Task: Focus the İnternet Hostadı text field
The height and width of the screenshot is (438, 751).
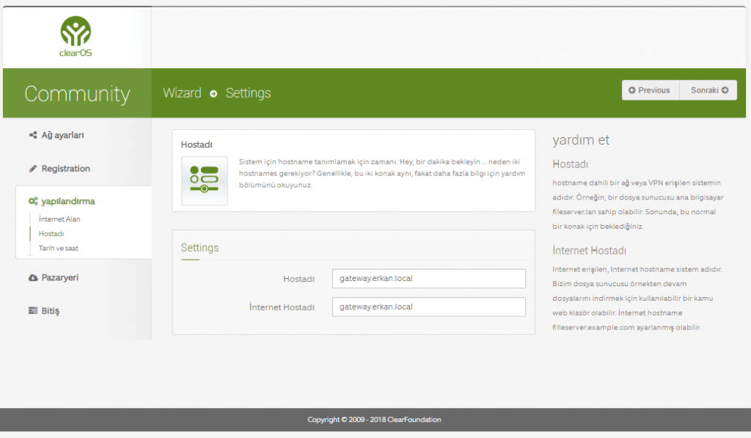Action: pyautogui.click(x=428, y=307)
